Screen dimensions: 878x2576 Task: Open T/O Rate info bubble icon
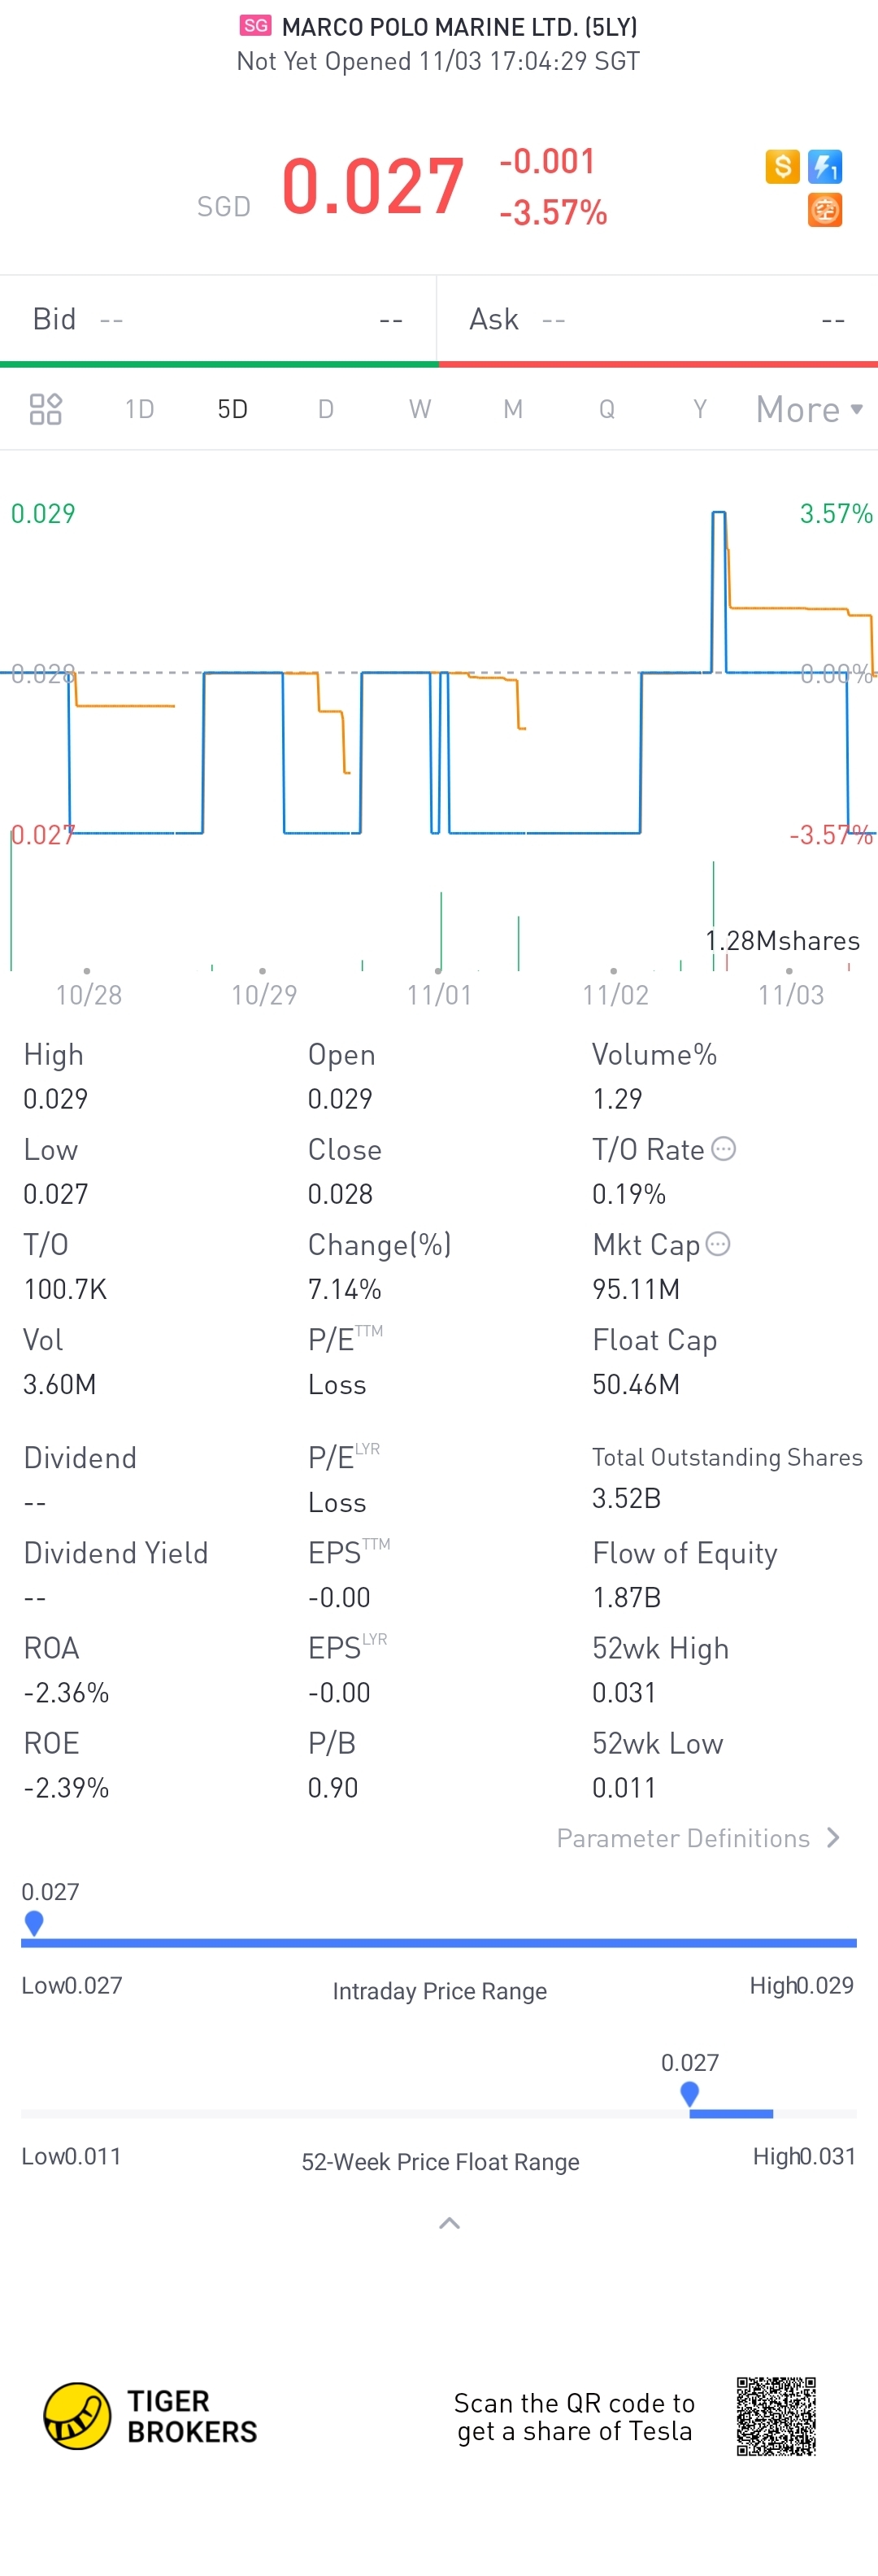(723, 1149)
